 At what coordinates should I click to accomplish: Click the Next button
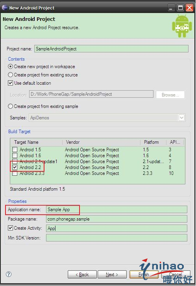[112, 275]
